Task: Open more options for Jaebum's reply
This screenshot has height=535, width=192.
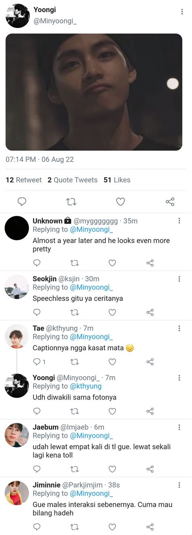Action: tap(179, 427)
